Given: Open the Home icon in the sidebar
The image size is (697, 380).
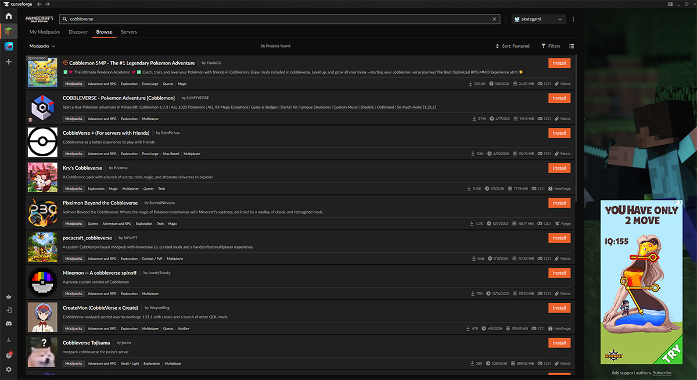Looking at the screenshot, I should [9, 16].
